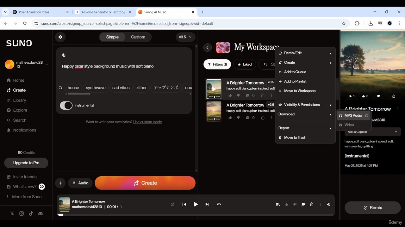Image resolution: width=405 pixels, height=227 pixels.
Task: Mute volume in the player bar
Action: 328,204
